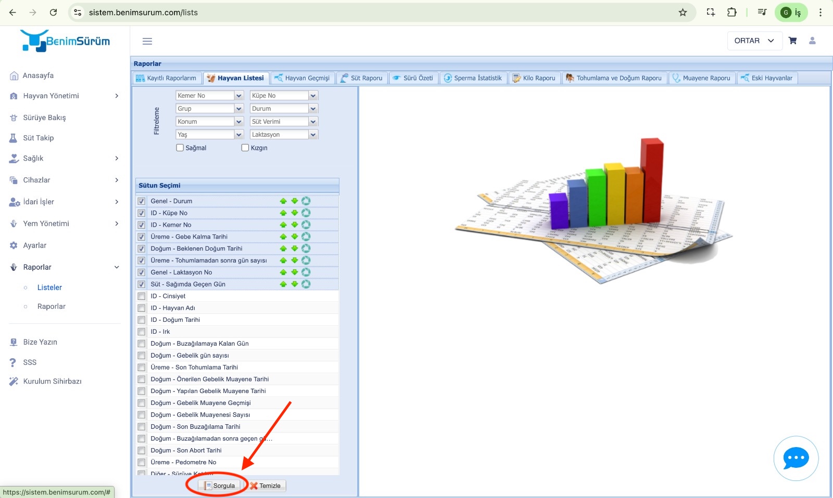Move Genel - Durum column up
Screen dimensions: 833x498
[x=283, y=201]
